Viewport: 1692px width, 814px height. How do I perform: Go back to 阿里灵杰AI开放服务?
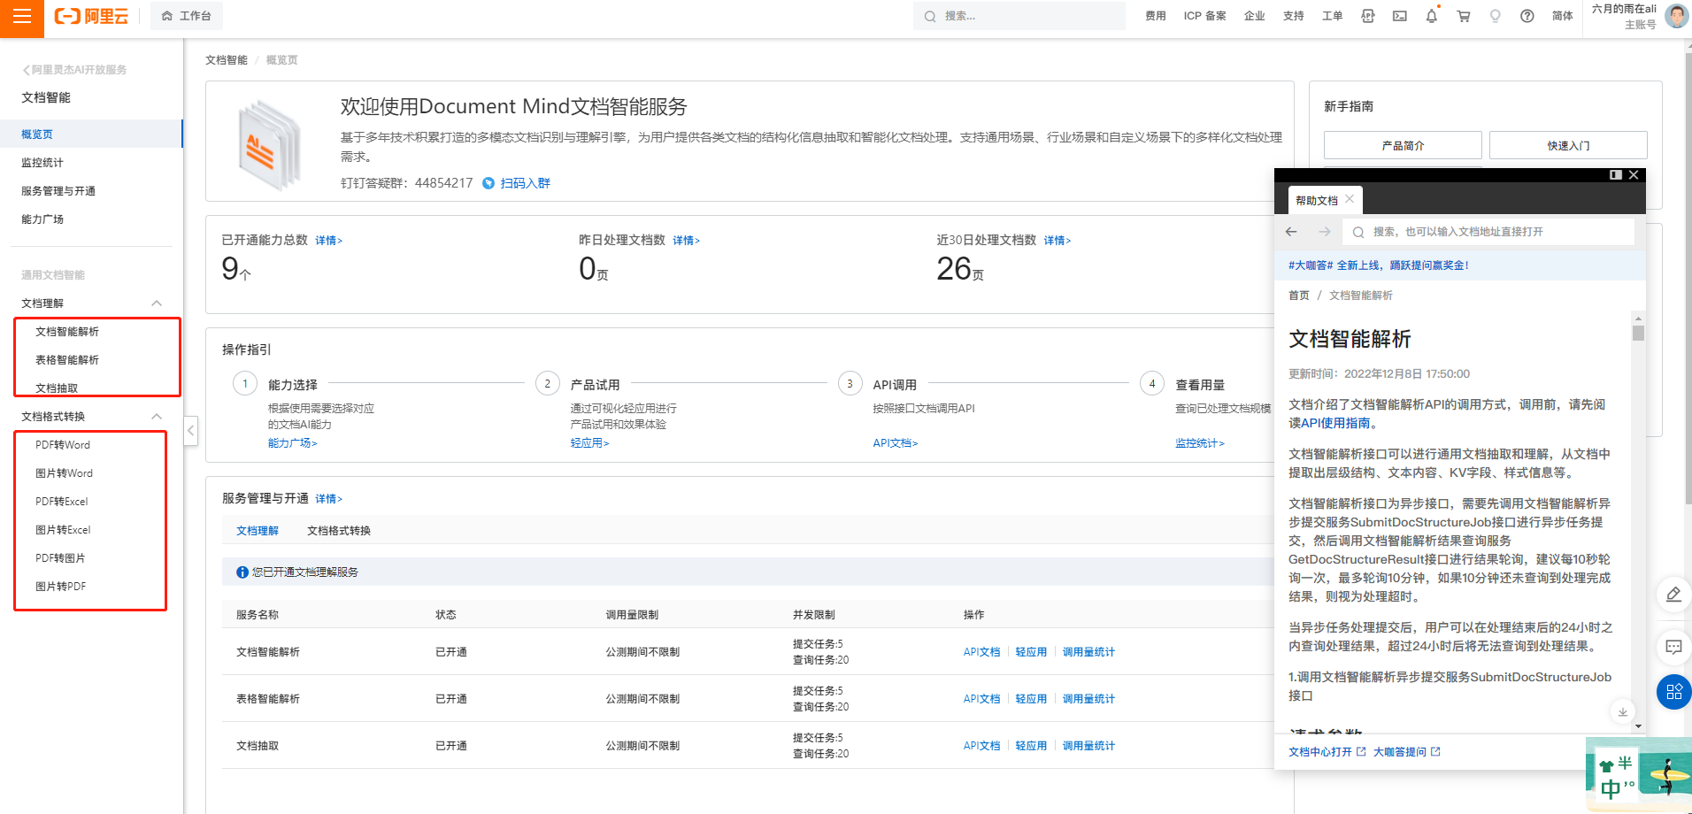pyautogui.click(x=74, y=70)
